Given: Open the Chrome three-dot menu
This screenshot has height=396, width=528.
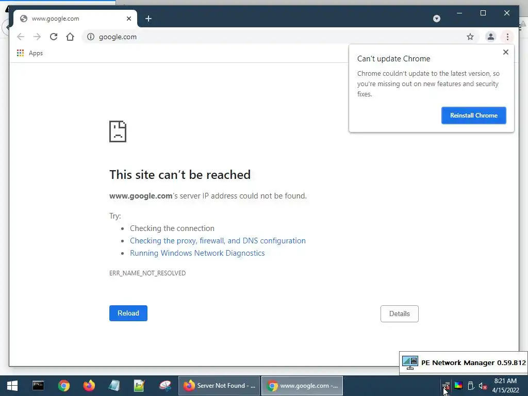Looking at the screenshot, I should (x=507, y=37).
